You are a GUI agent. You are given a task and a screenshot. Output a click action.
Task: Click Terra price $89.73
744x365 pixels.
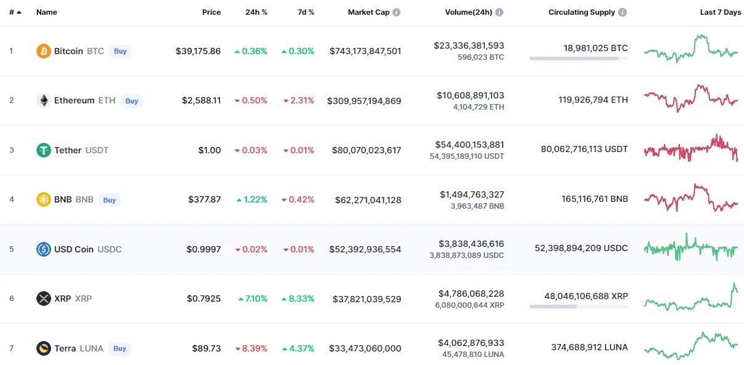(206, 348)
